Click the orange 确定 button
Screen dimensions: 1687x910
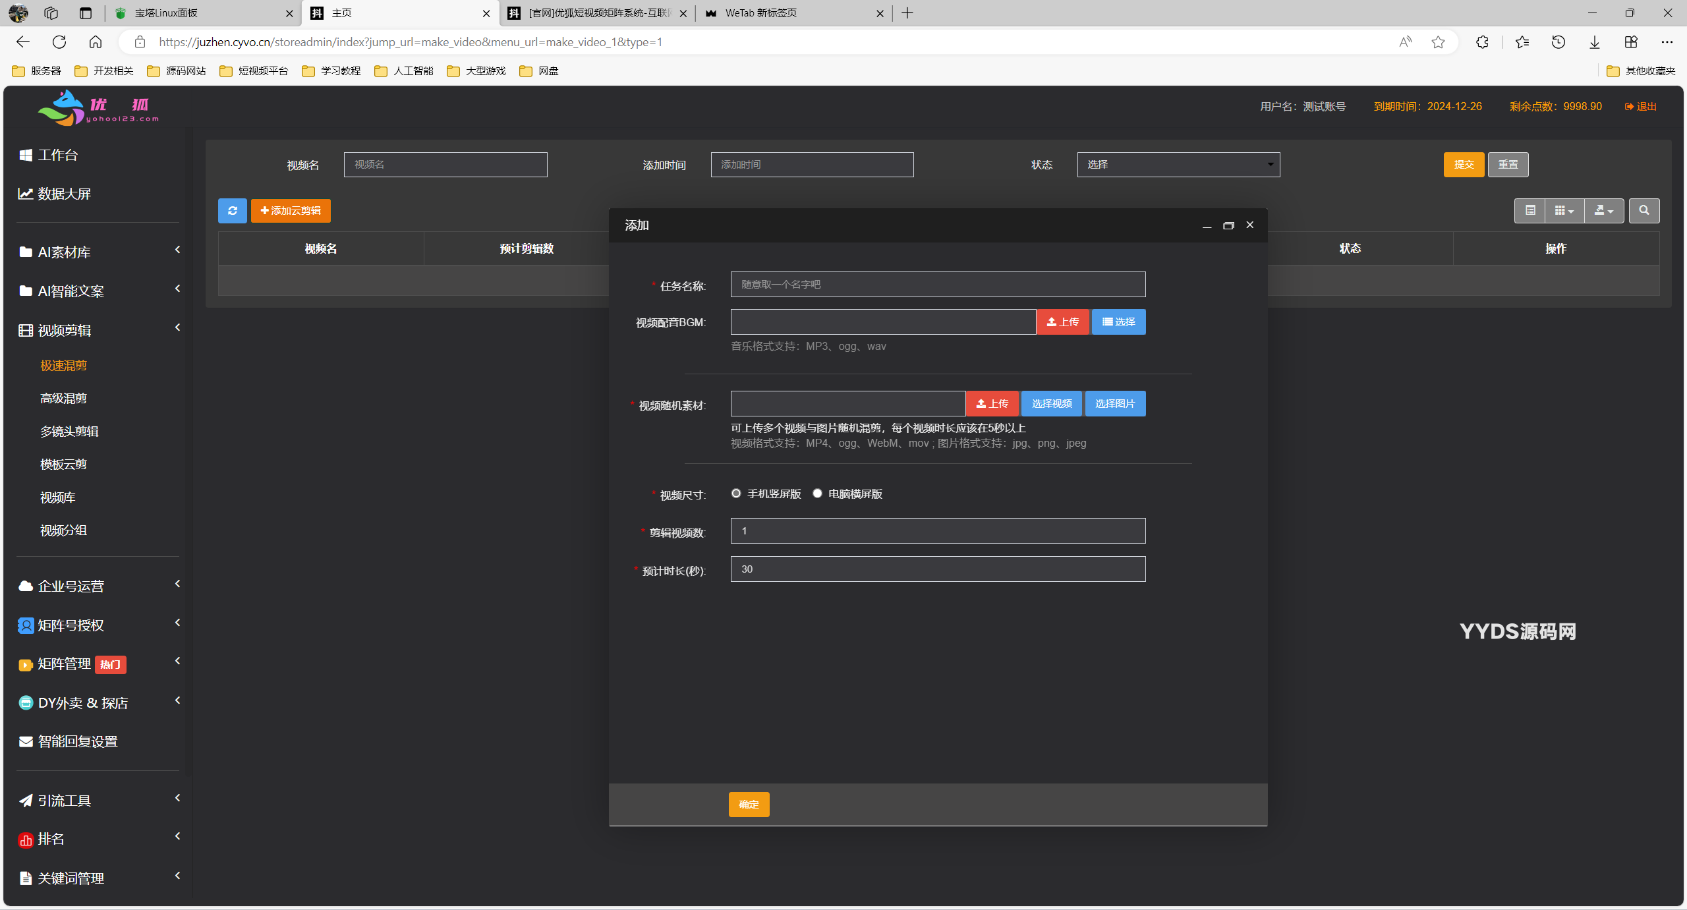[x=749, y=805]
